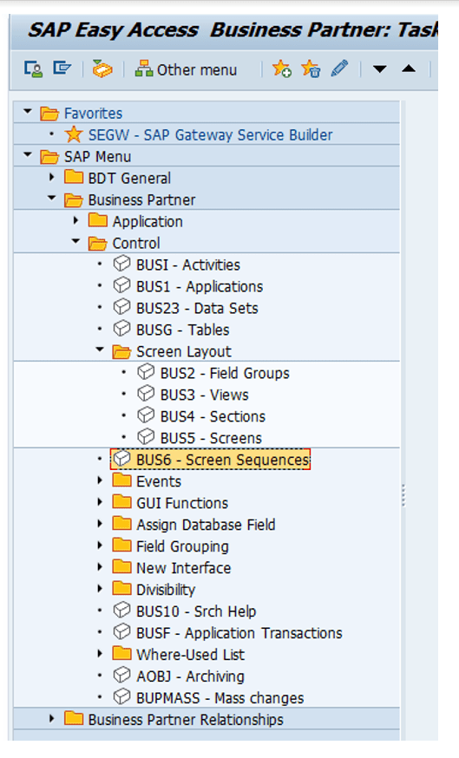Viewport: 459px width, 758px height.
Task: Select AOBJ - Archiving transaction
Action: pos(190,676)
